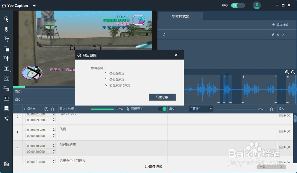Image resolution: width=297 pixels, height=173 pixels.
Task: Select the text-to-speech microphone icon
Action: point(7,59)
